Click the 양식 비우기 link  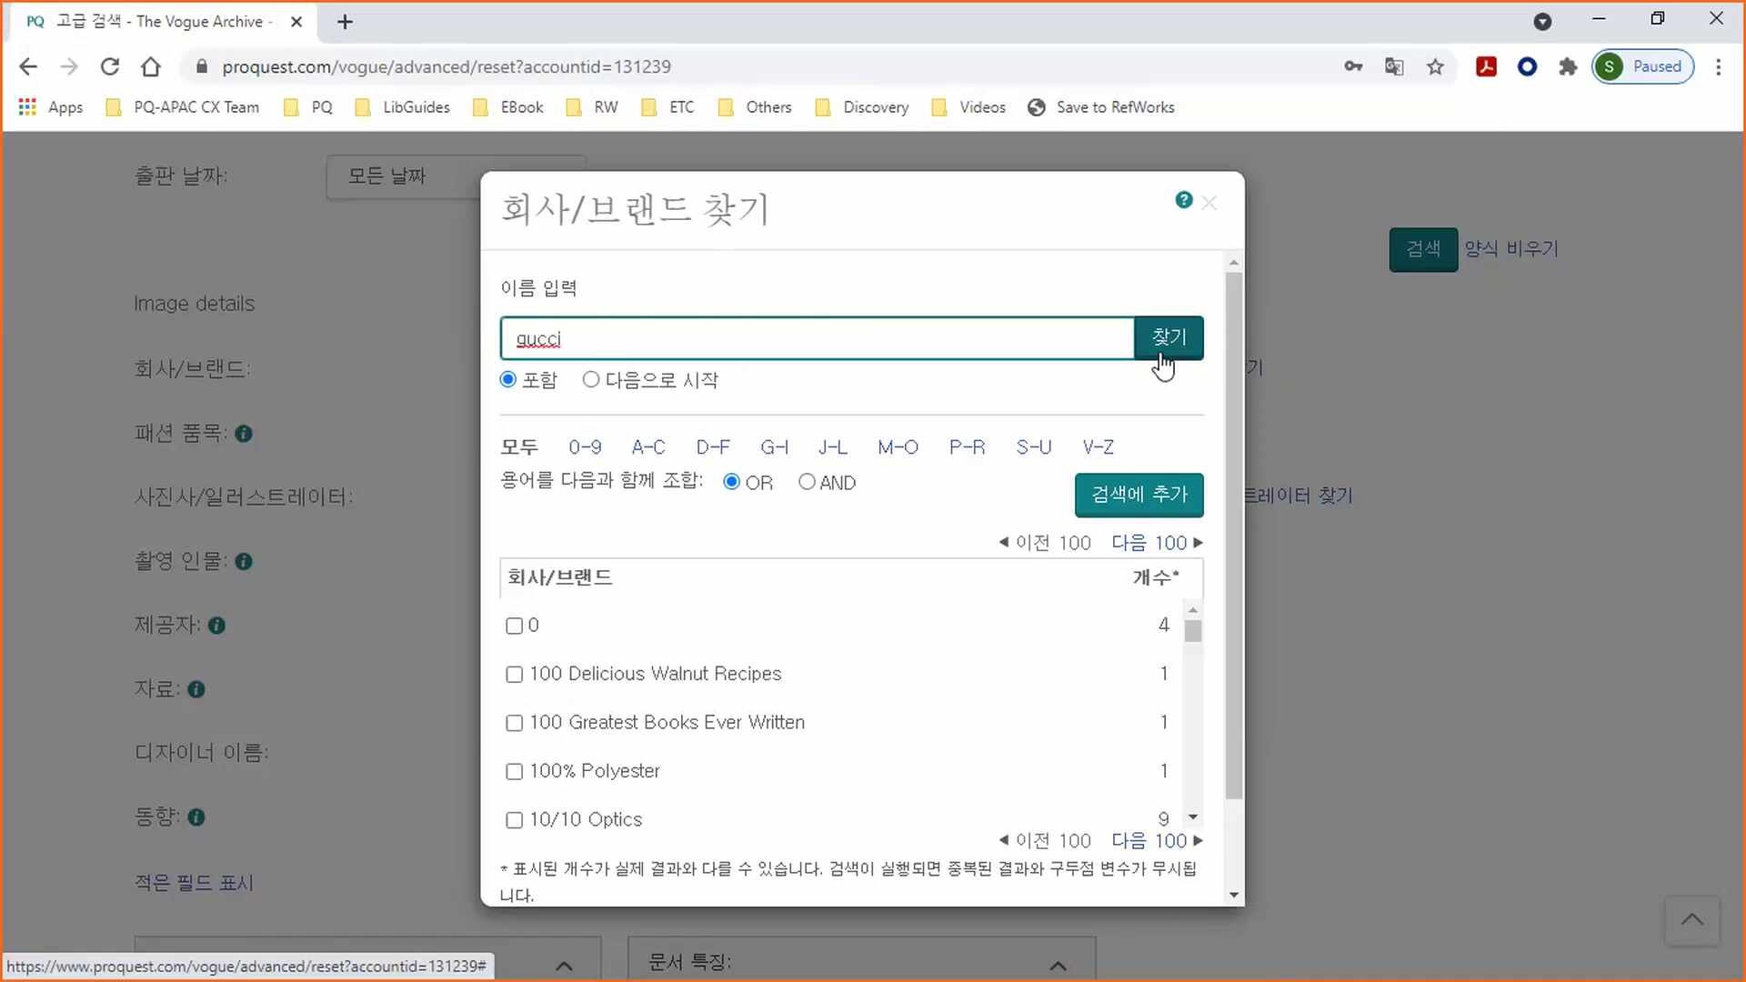coord(1510,249)
